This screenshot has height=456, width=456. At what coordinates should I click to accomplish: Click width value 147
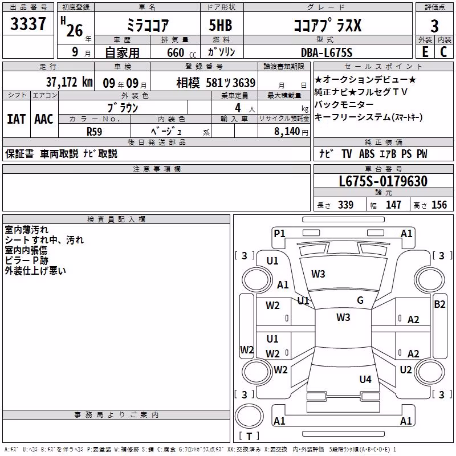click(x=393, y=205)
